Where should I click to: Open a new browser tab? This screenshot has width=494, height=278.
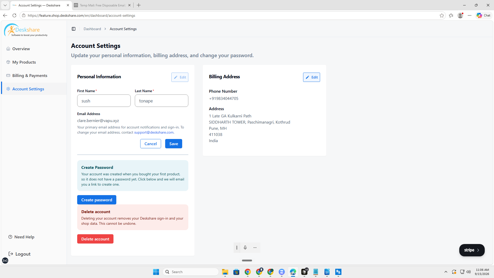coord(139,5)
